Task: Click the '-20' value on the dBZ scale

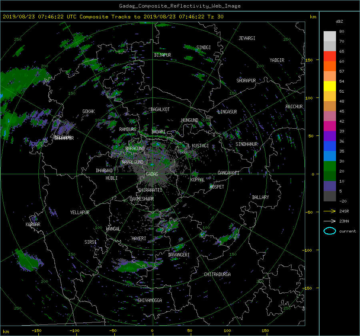Action: (x=343, y=201)
